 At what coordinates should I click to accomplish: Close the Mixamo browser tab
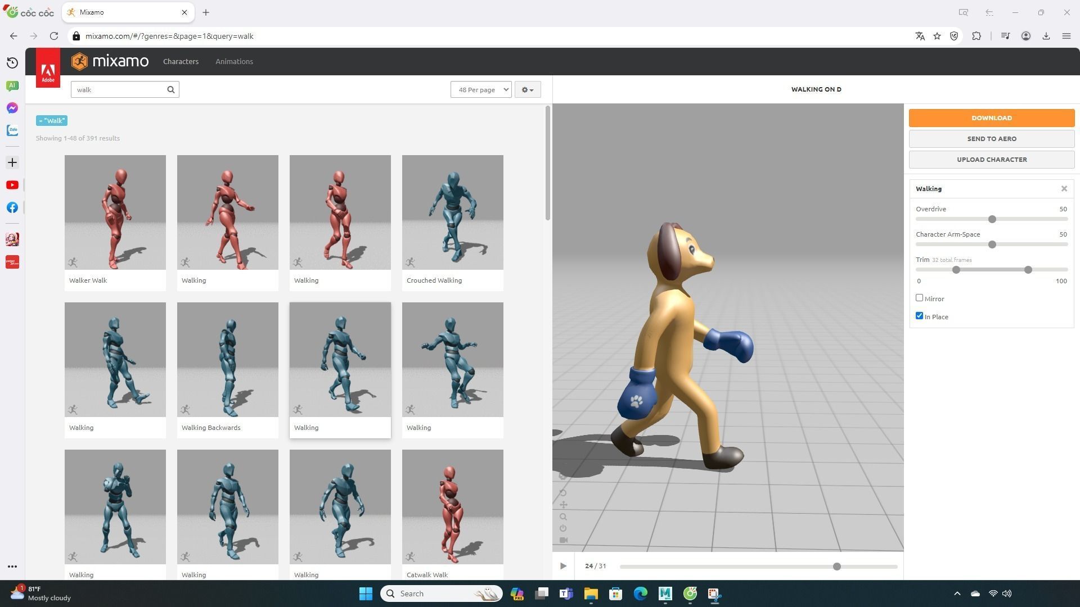[184, 12]
